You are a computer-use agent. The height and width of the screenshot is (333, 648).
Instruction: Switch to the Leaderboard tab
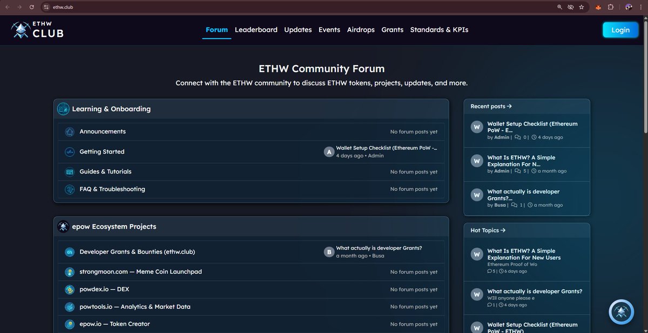coord(256,30)
